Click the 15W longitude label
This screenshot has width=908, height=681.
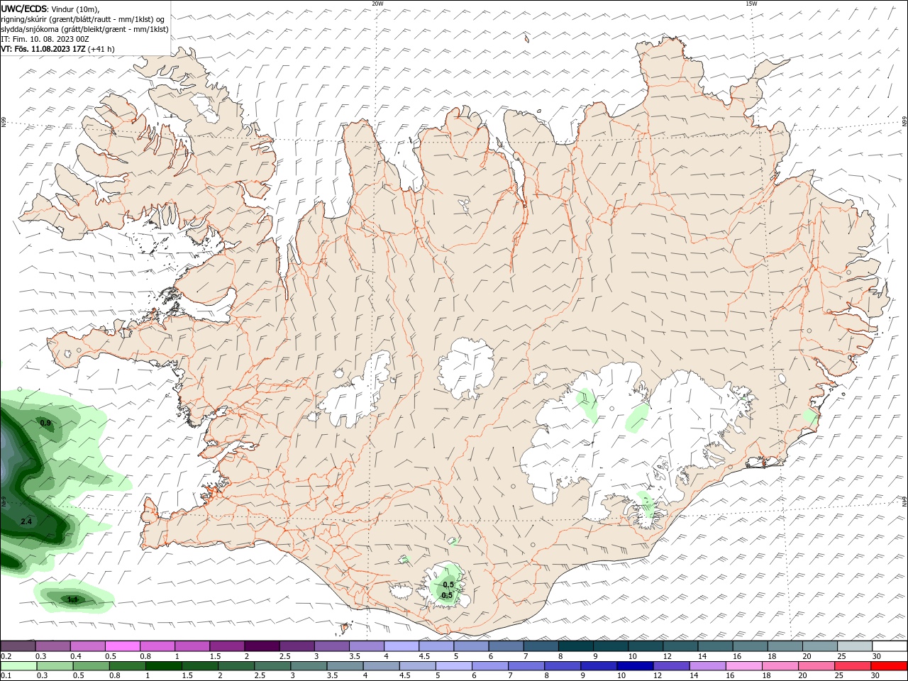(751, 4)
